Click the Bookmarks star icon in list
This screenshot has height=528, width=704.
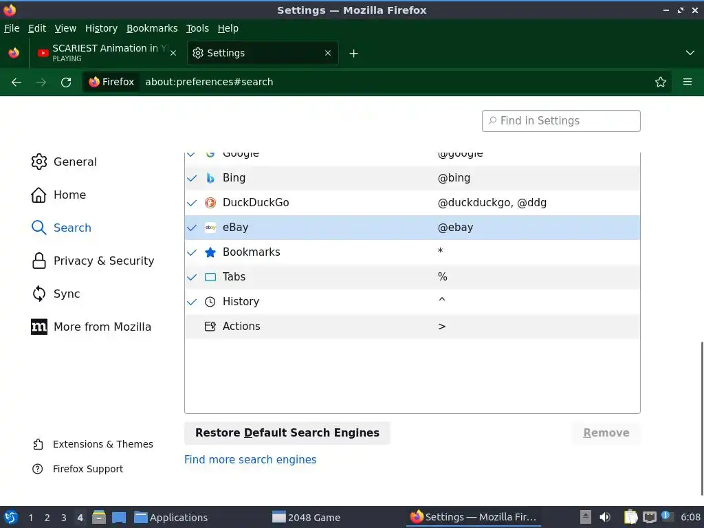point(210,252)
